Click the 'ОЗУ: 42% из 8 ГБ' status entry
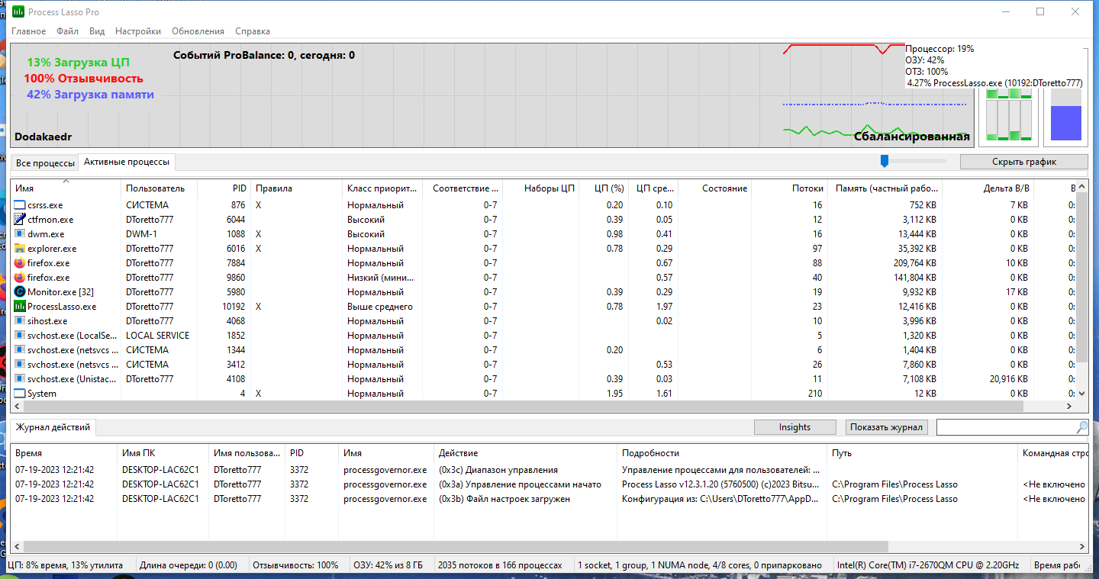This screenshot has width=1099, height=579. point(388,565)
